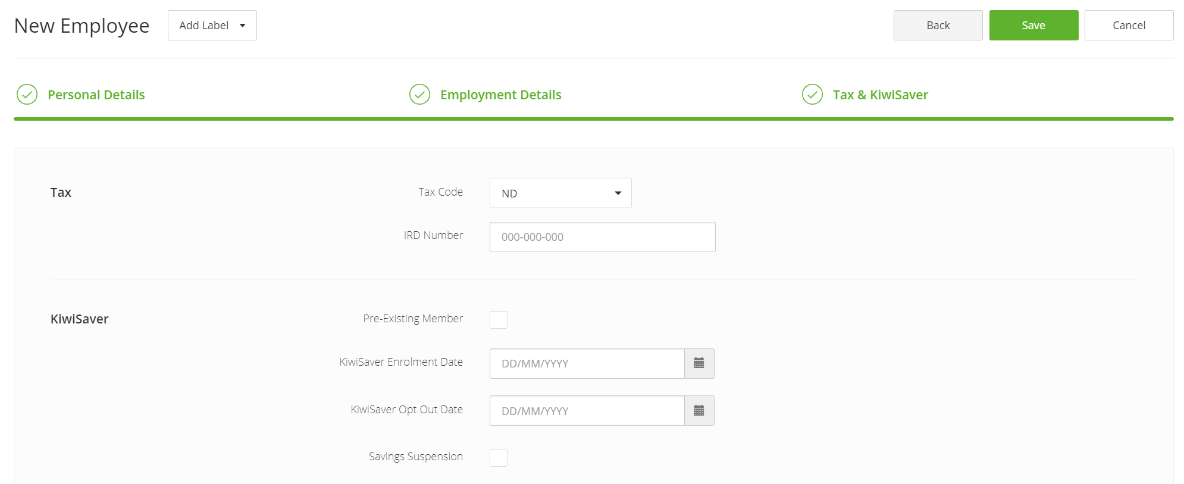Open calendar for KiwiSaver Enrolment Date
The image size is (1184, 484).
click(699, 363)
